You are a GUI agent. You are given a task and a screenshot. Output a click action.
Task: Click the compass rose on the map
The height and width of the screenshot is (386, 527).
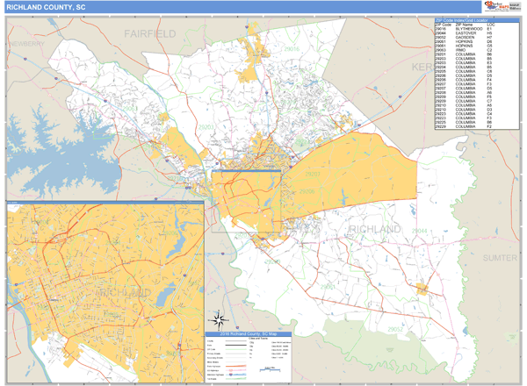coord(219,320)
